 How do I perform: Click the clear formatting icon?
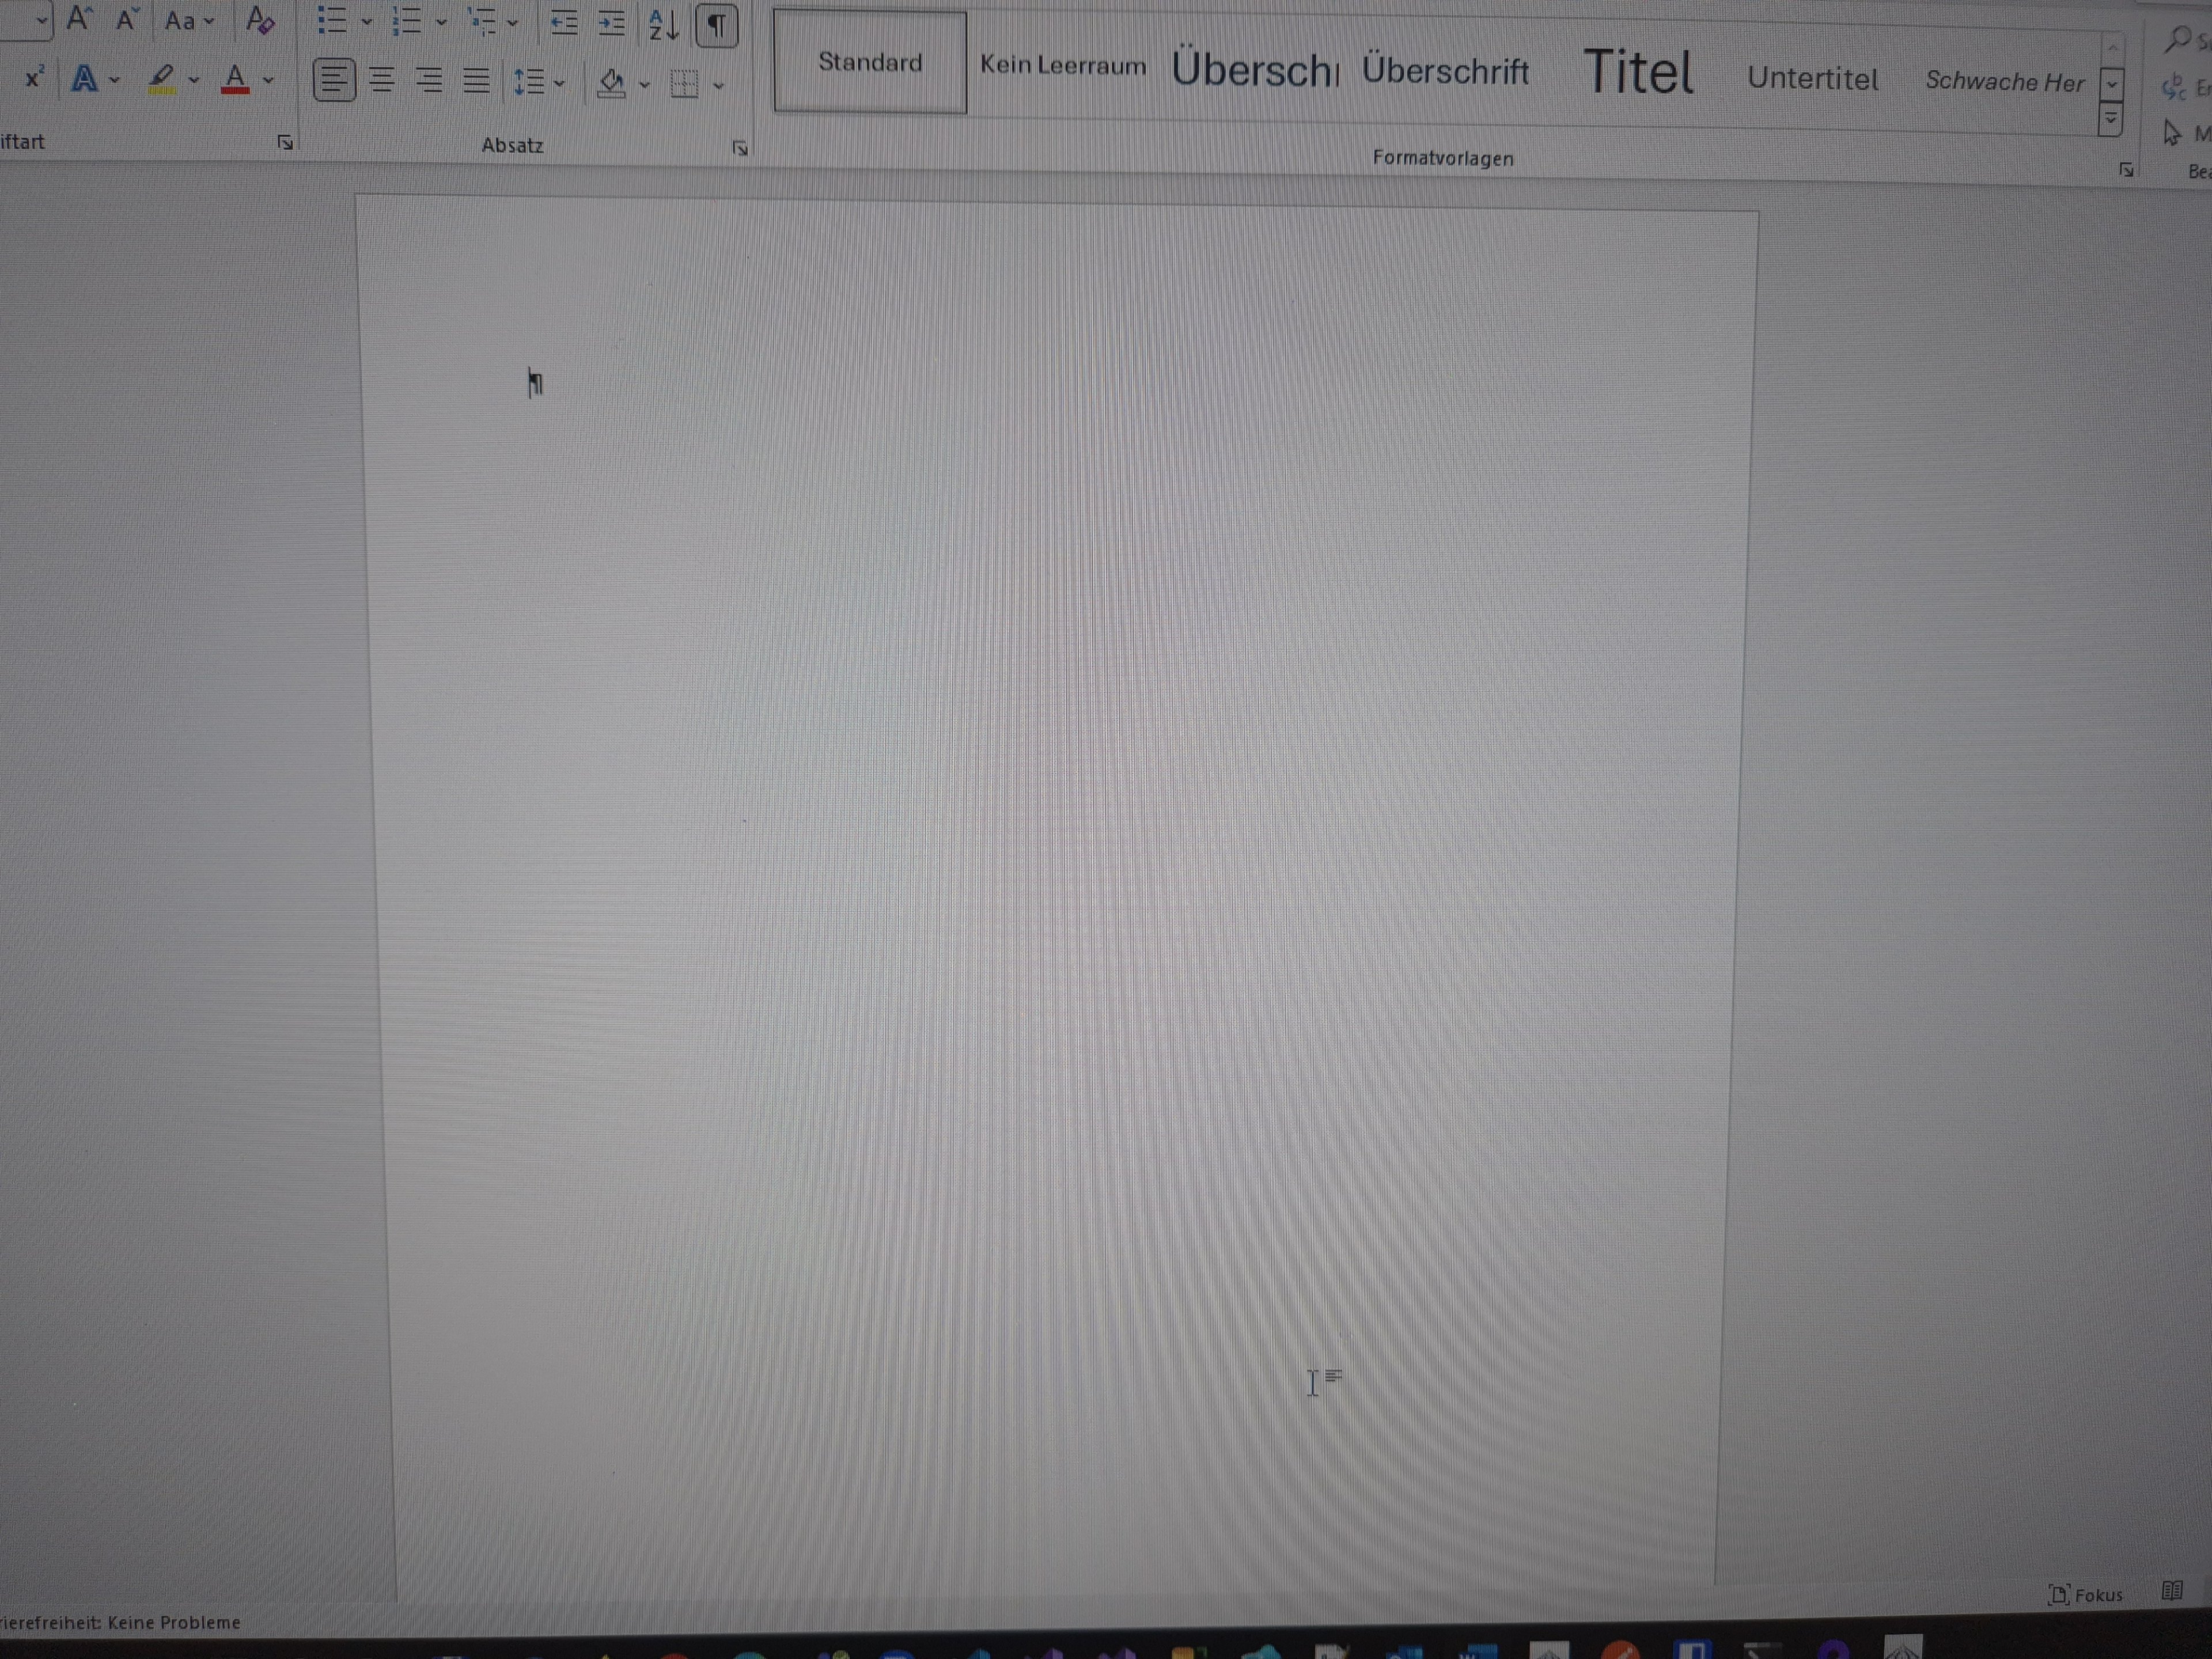point(259,20)
